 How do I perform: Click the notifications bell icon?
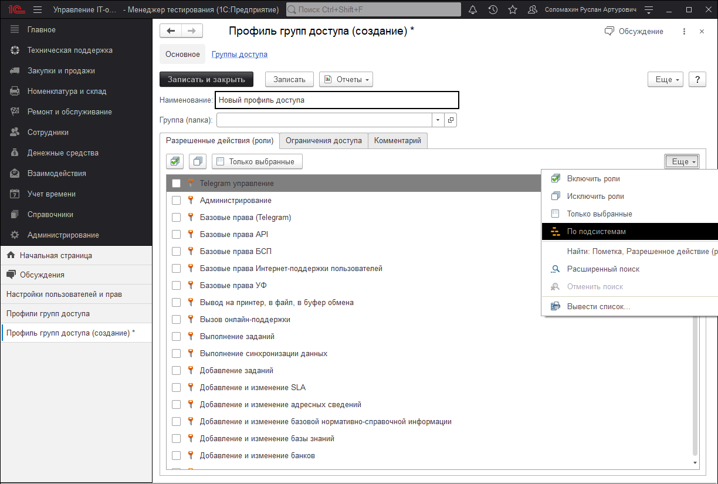coord(473,10)
